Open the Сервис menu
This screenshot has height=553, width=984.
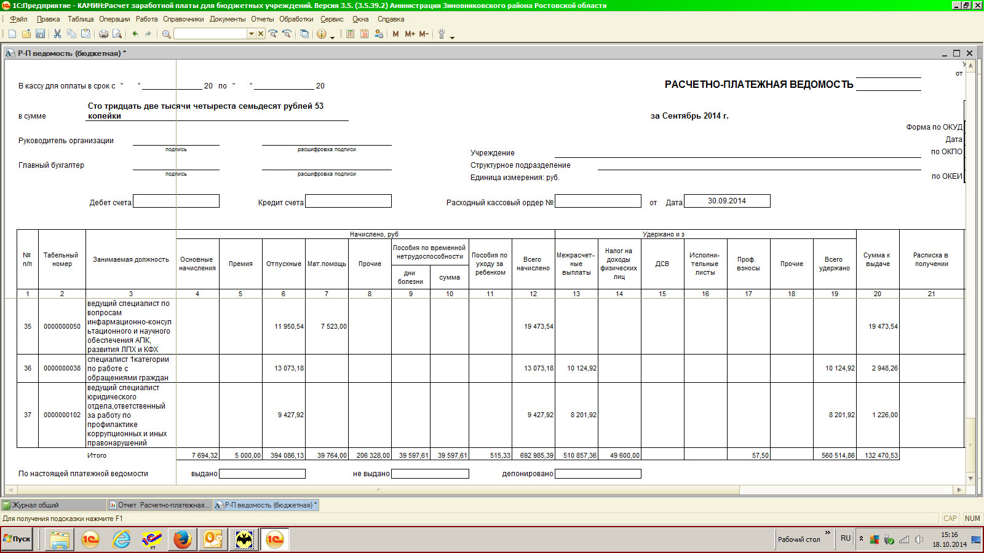332,19
